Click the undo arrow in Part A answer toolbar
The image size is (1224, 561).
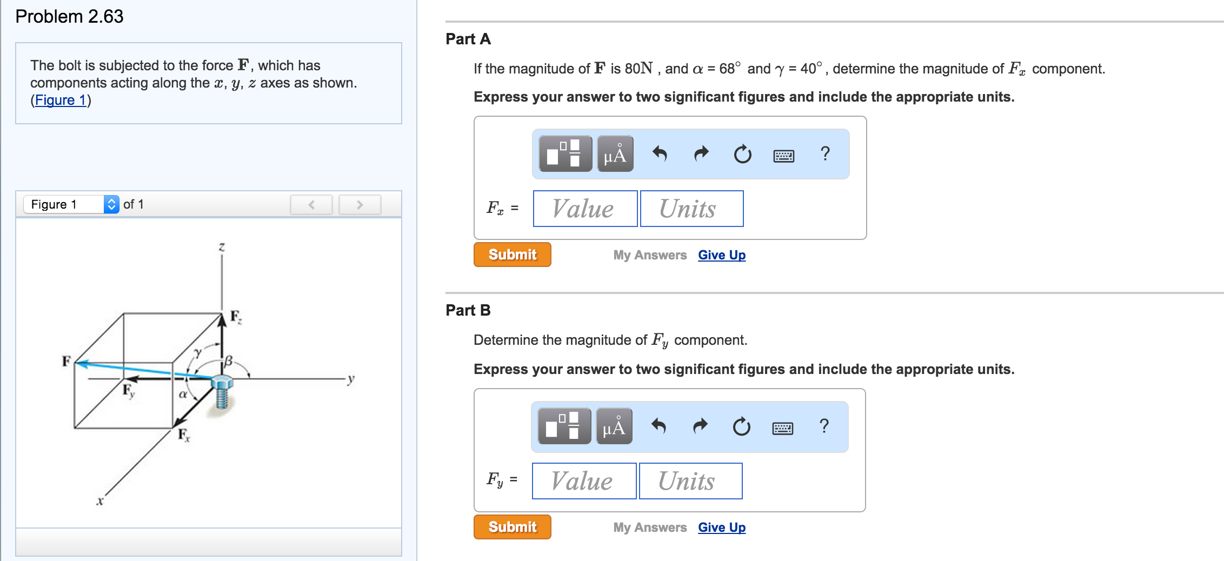(x=661, y=154)
